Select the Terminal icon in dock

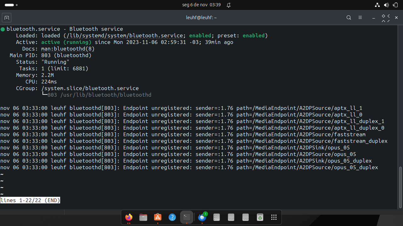click(x=187, y=217)
